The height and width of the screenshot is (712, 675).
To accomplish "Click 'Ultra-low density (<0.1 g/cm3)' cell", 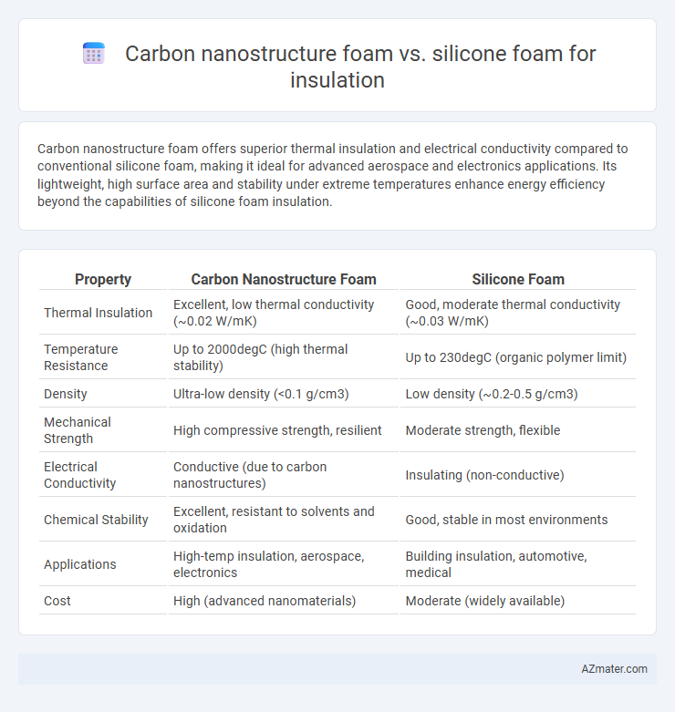I will point(284,393).
